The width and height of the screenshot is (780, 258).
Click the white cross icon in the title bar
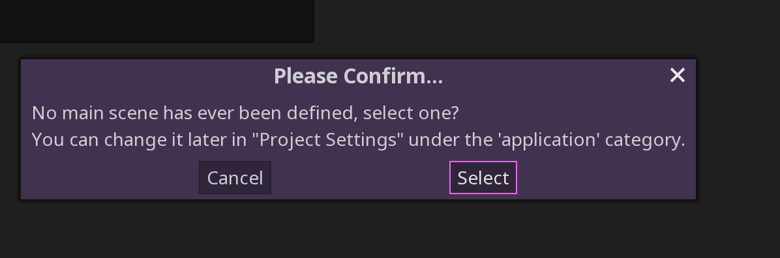[677, 76]
